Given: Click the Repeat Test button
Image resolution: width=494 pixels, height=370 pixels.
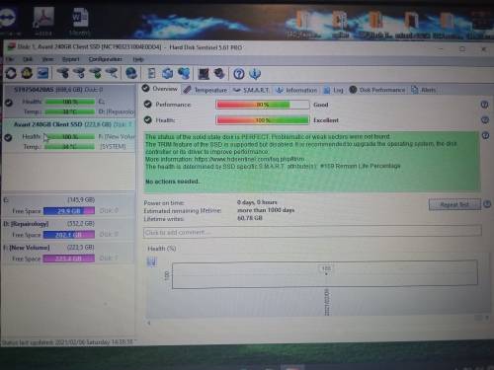Looking at the screenshot, I should pyautogui.click(x=454, y=204).
